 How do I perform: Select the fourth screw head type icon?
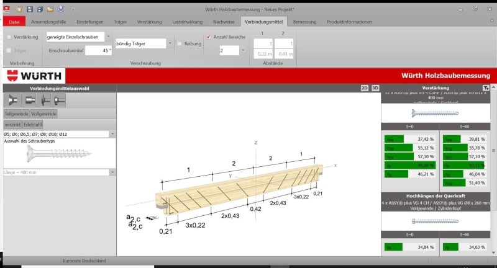point(59,100)
